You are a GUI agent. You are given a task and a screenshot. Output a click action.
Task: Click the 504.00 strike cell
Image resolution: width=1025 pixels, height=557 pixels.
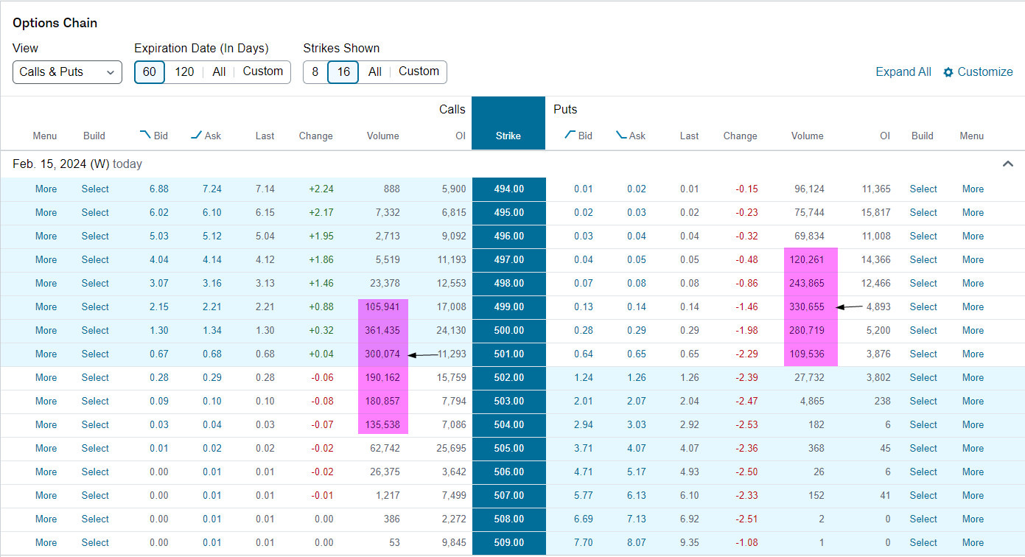(x=508, y=425)
